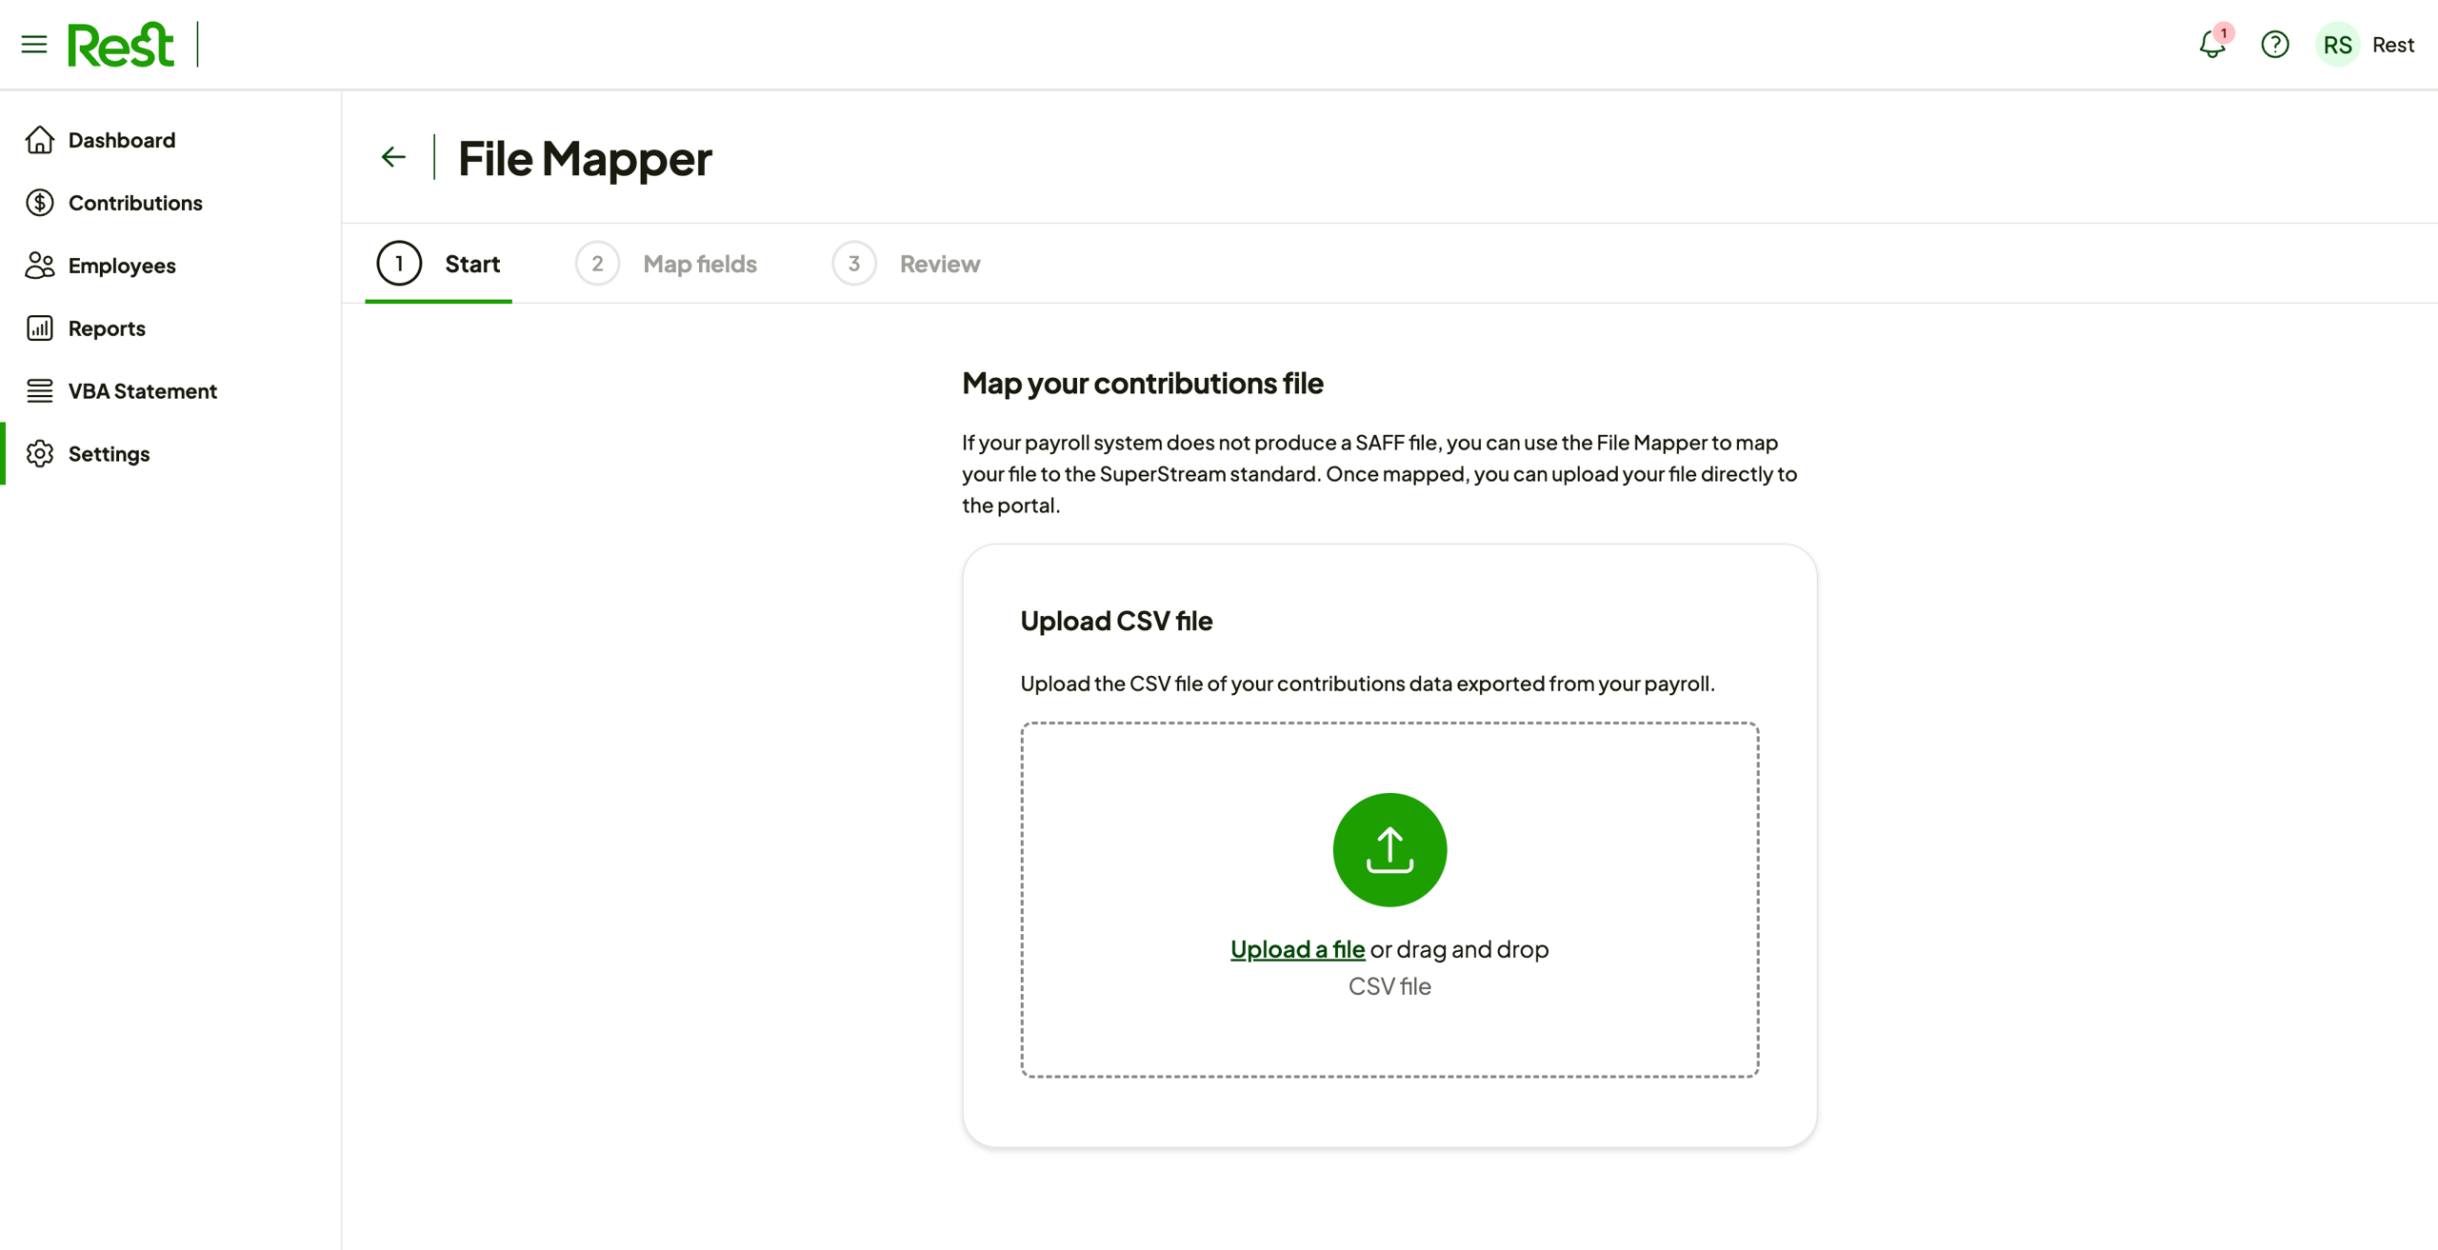
Task: Open VBA Statement in the sidebar
Action: click(x=143, y=391)
